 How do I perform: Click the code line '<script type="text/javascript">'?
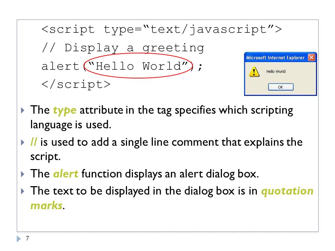[x=162, y=29]
